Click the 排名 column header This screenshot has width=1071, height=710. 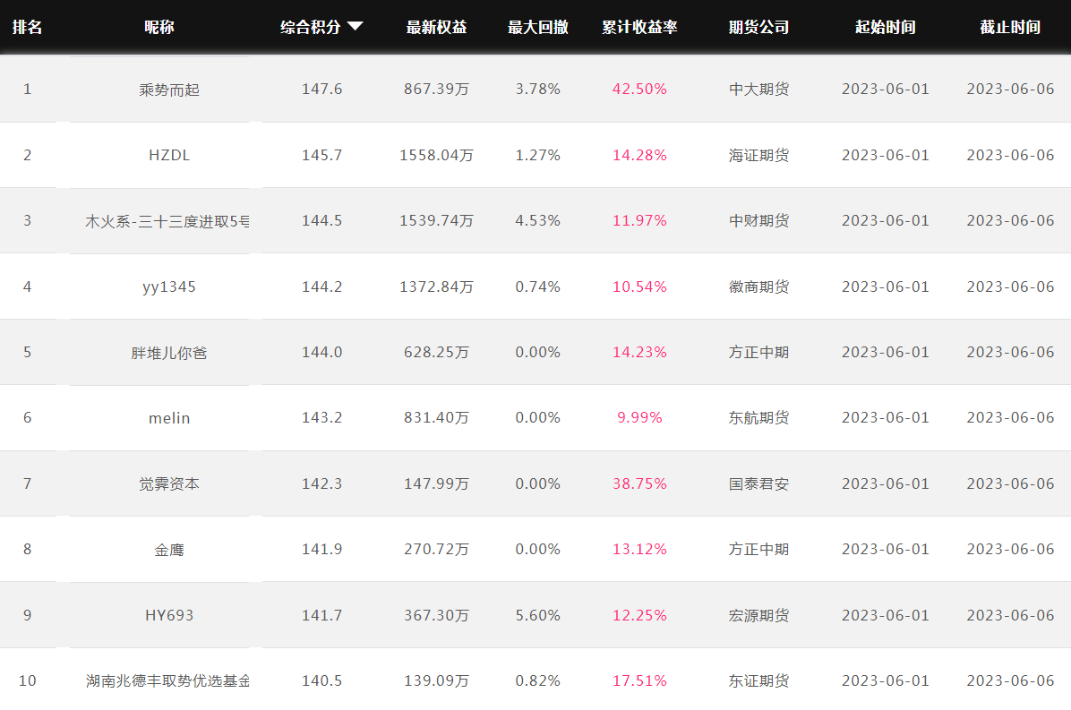(28, 27)
